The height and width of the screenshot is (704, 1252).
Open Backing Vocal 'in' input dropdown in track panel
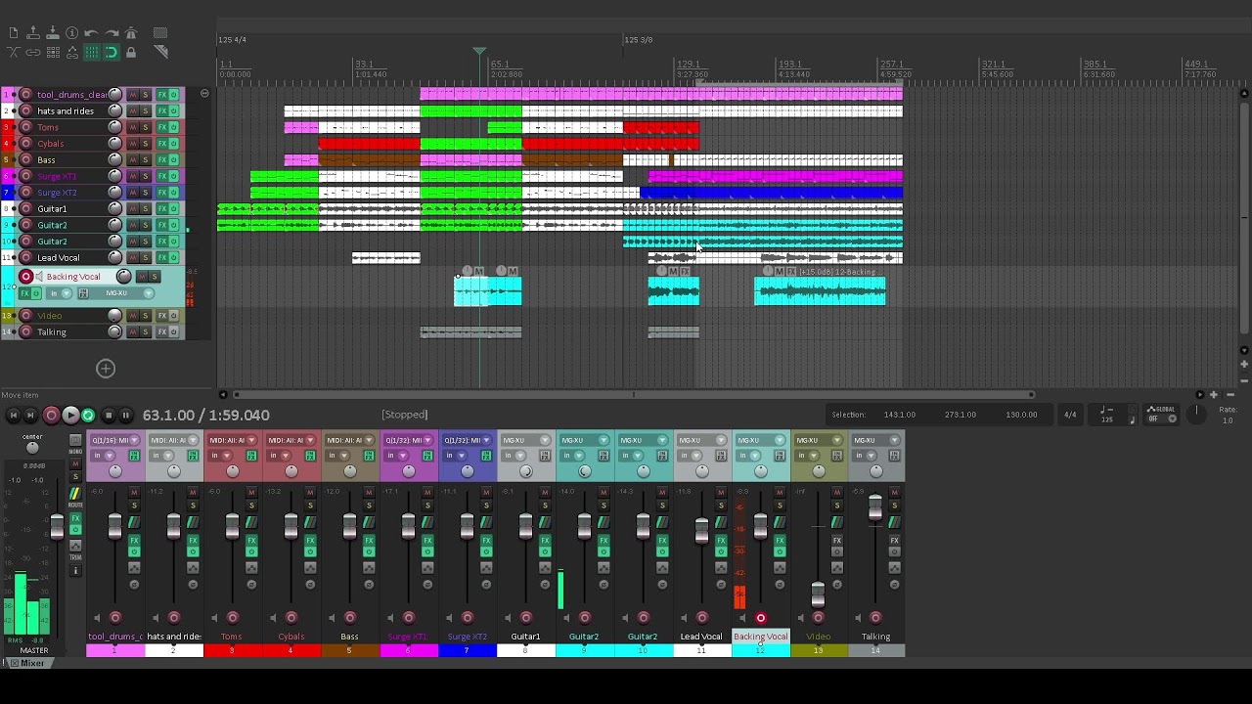(x=61, y=293)
